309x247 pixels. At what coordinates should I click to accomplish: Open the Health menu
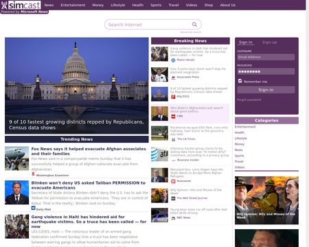tap(138, 5)
